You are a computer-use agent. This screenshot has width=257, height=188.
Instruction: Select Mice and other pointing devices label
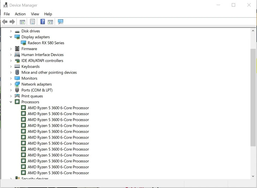(x=49, y=72)
